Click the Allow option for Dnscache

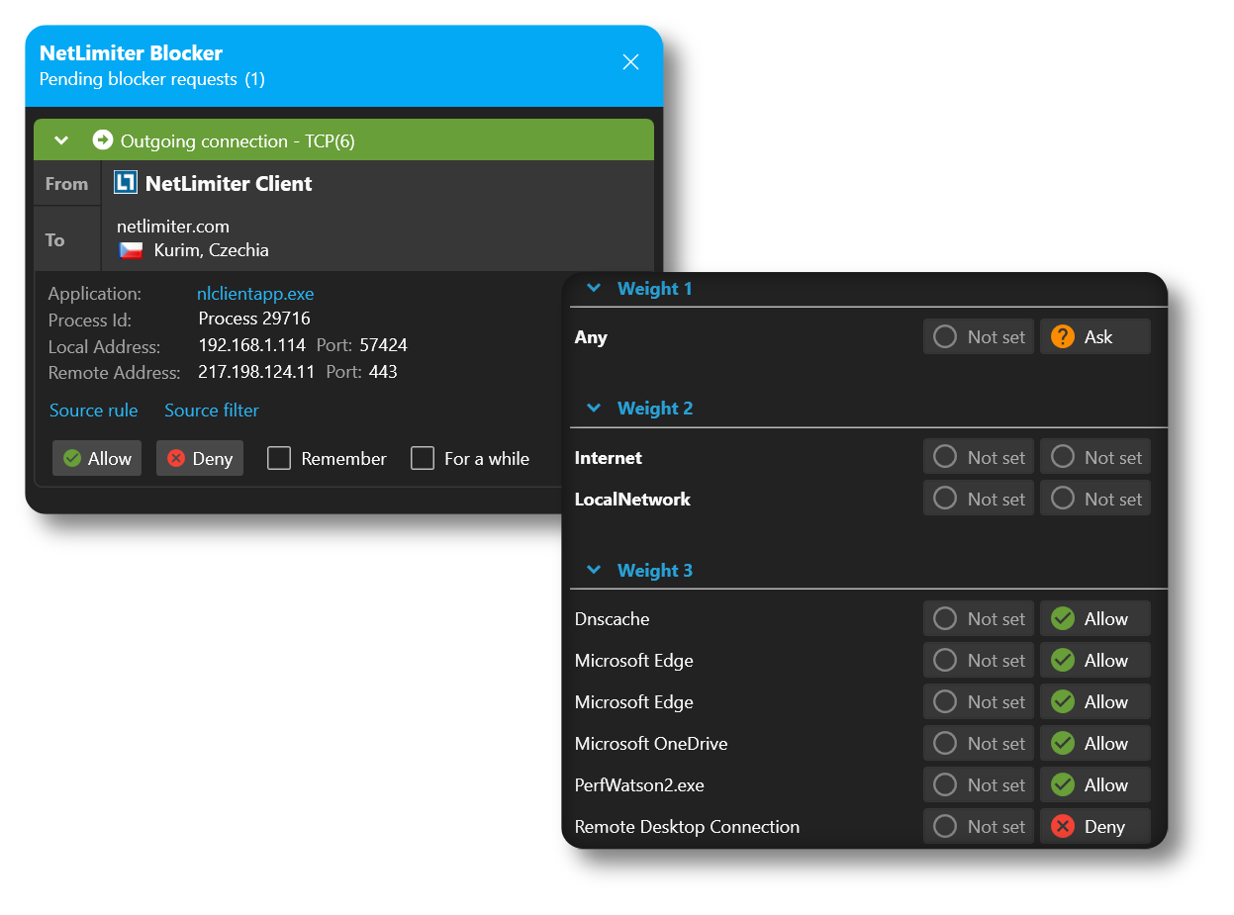pyautogui.click(x=1095, y=618)
